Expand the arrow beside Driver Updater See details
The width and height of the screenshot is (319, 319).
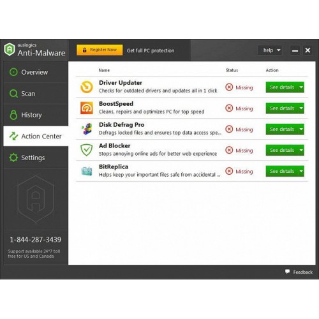(301, 87)
